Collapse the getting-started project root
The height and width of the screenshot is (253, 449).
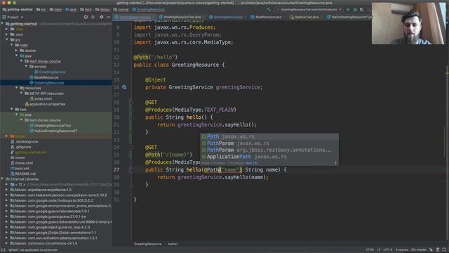click(3, 24)
